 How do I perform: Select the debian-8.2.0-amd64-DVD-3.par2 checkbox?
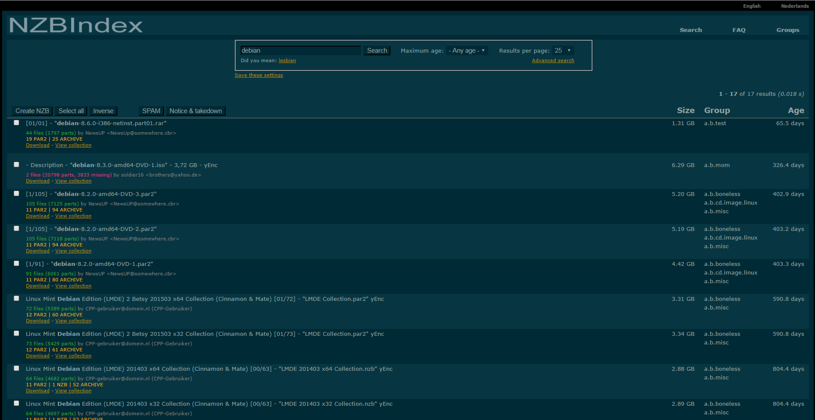click(16, 193)
